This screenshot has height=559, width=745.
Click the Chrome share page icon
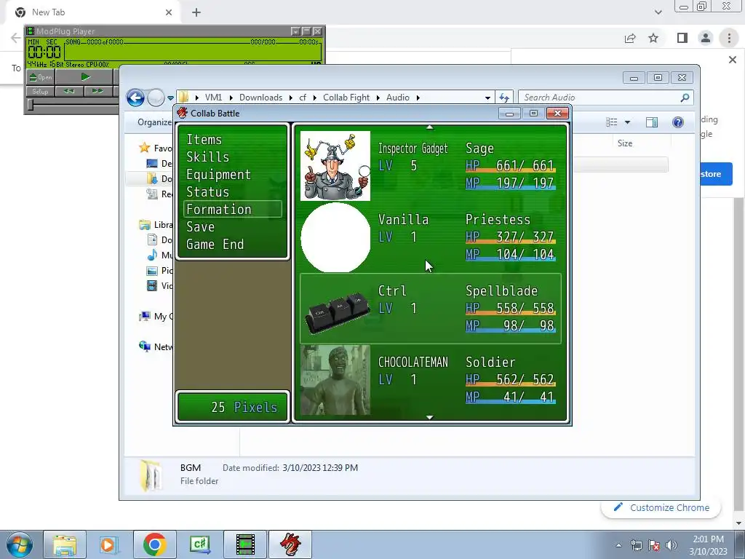point(630,38)
